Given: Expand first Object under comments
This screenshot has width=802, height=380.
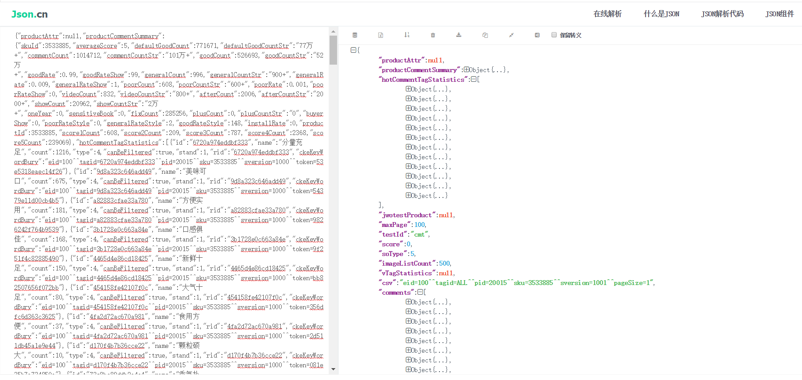Looking at the screenshot, I should 409,302.
